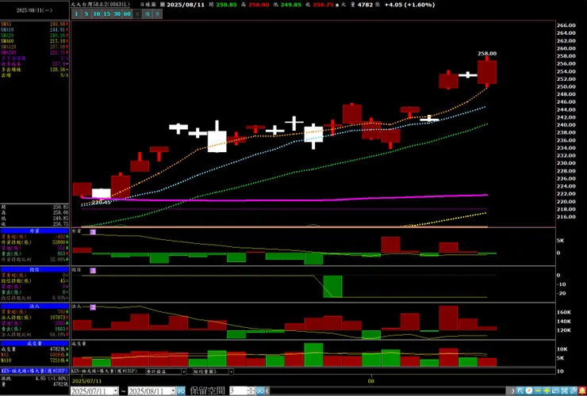Zoom out with the yellow minus icon
The width and height of the screenshot is (587, 396).
(x=538, y=390)
